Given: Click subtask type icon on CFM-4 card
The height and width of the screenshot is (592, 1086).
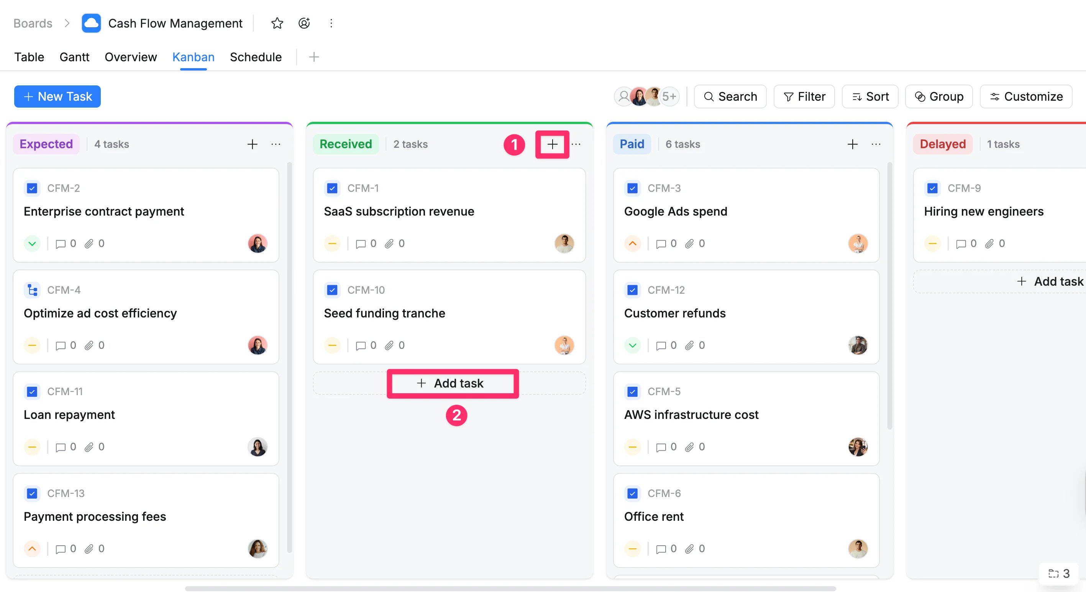Looking at the screenshot, I should 32,290.
